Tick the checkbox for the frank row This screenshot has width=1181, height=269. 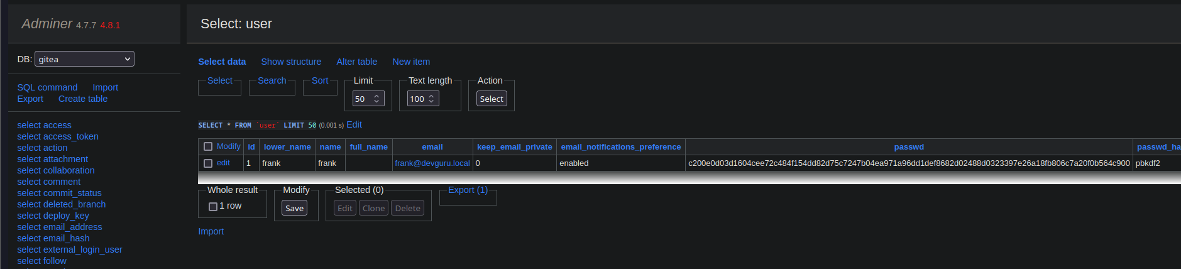(208, 163)
